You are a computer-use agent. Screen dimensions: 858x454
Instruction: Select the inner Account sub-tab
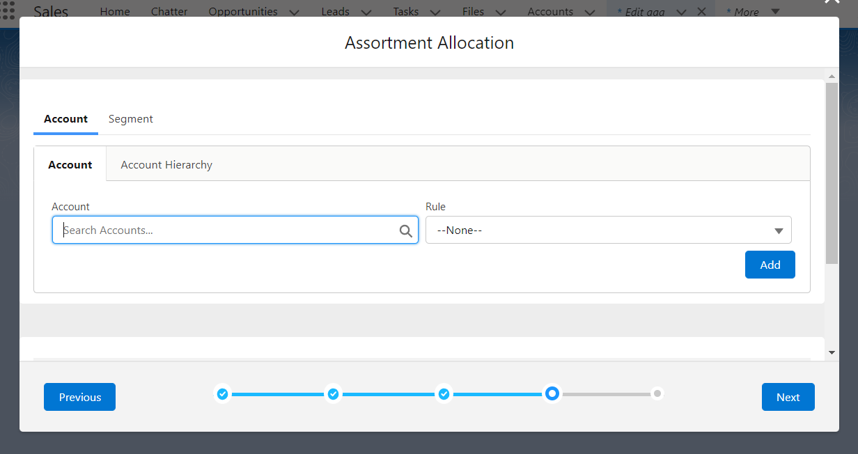coord(70,165)
